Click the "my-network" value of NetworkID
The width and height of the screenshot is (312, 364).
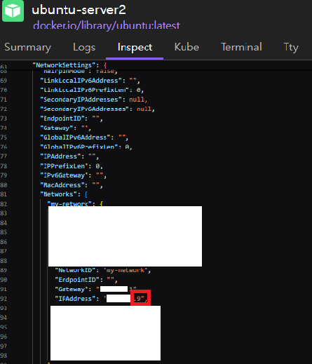tap(126, 271)
